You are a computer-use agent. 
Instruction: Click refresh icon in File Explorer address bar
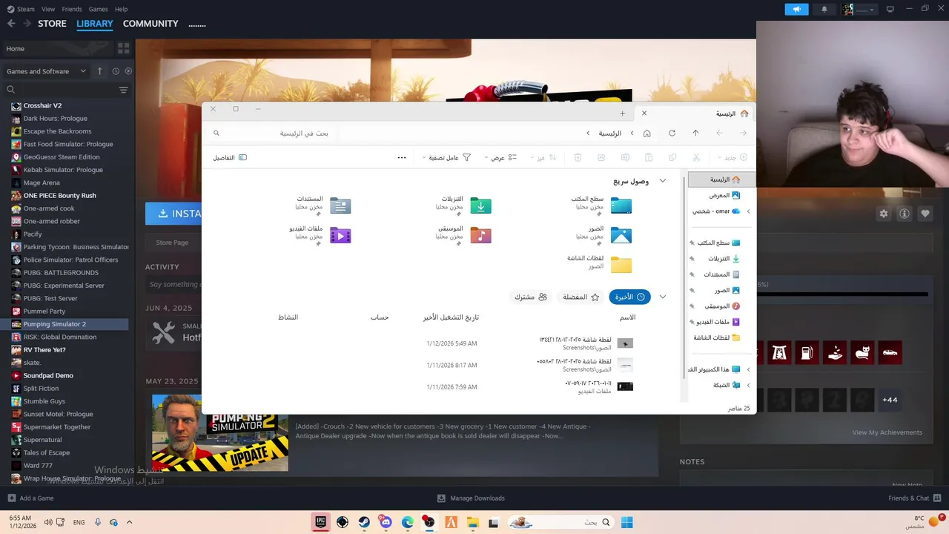(672, 133)
